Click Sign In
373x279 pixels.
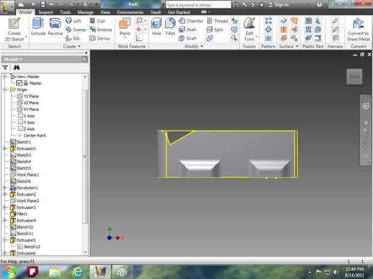click(279, 5)
